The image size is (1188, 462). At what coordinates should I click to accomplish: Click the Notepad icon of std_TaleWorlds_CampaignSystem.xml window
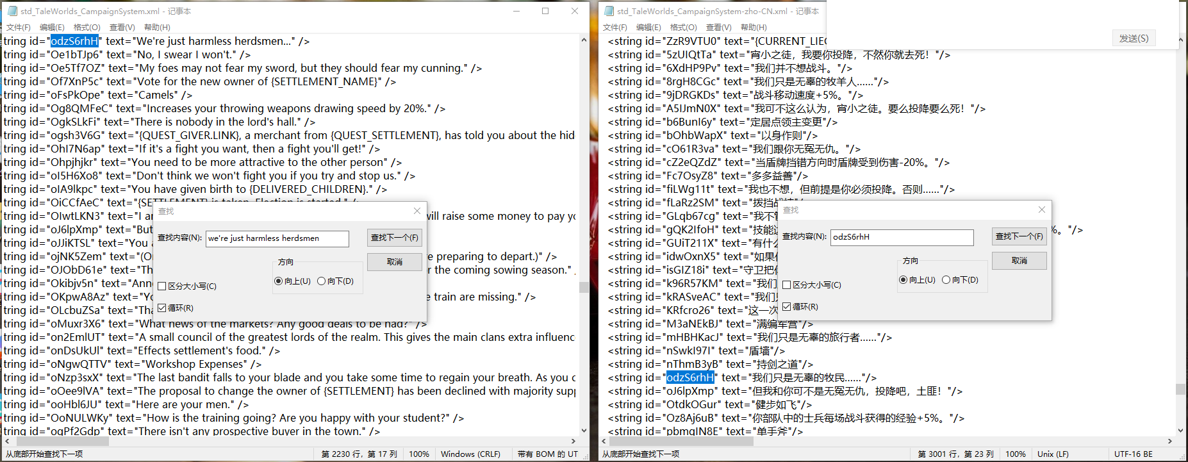tap(12, 11)
